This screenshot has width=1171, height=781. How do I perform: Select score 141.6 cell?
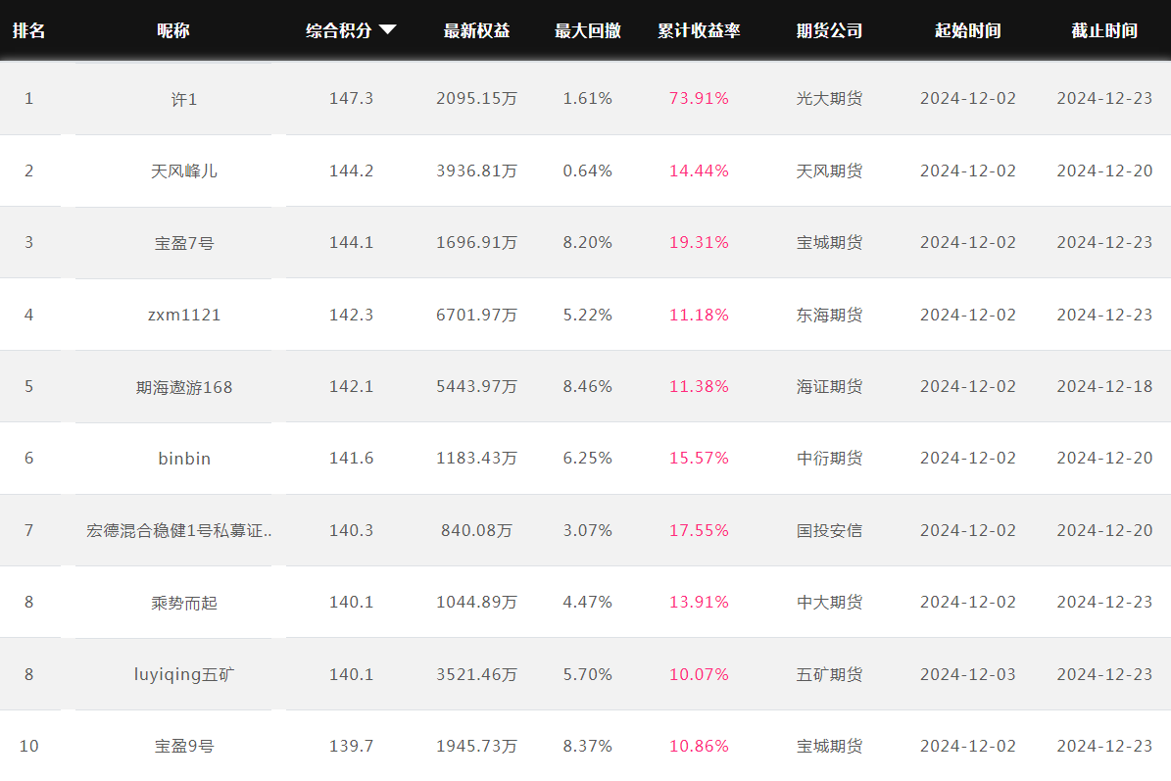(x=351, y=459)
